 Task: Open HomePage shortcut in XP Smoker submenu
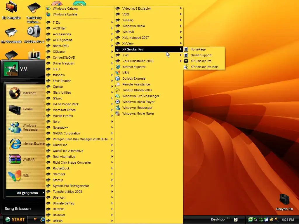pyautogui.click(x=204, y=49)
